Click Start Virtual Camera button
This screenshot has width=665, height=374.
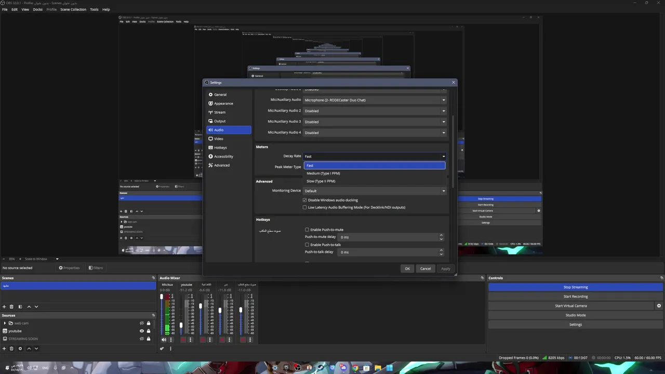pyautogui.click(x=571, y=306)
